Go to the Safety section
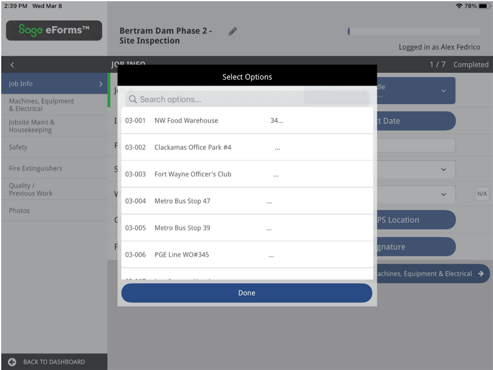The width and height of the screenshot is (493, 370). (x=55, y=147)
